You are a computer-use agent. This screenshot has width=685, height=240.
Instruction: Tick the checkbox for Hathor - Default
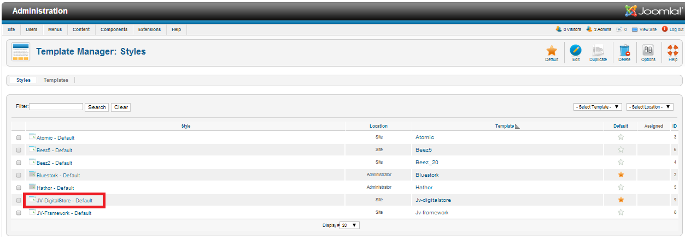point(19,188)
